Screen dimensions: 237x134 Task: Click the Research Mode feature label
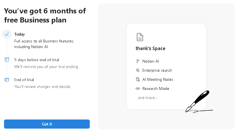pyautogui.click(x=156, y=88)
